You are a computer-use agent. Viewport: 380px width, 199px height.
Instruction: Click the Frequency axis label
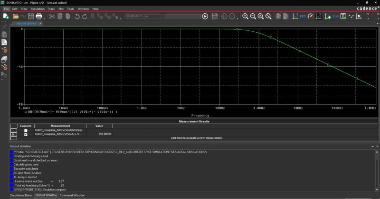click(200, 116)
